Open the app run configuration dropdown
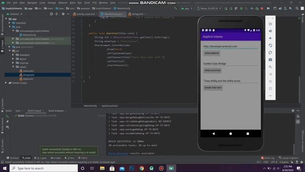This screenshot has height=172, width=305. click(x=187, y=9)
